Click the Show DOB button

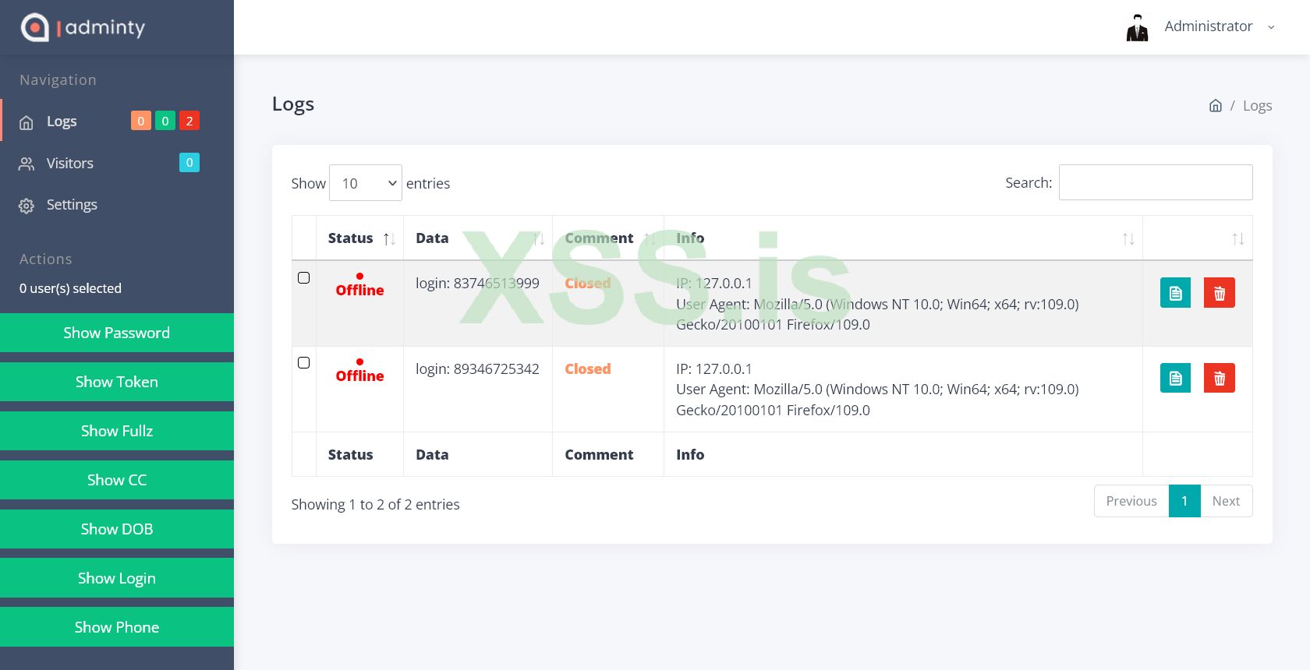pos(117,529)
